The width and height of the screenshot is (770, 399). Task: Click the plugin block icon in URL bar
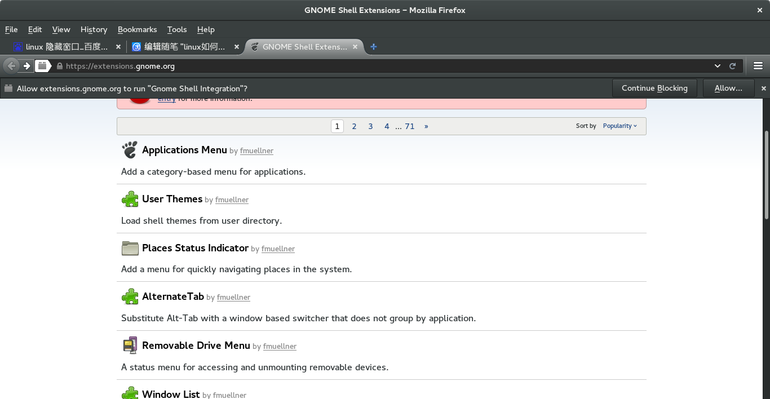(x=43, y=66)
